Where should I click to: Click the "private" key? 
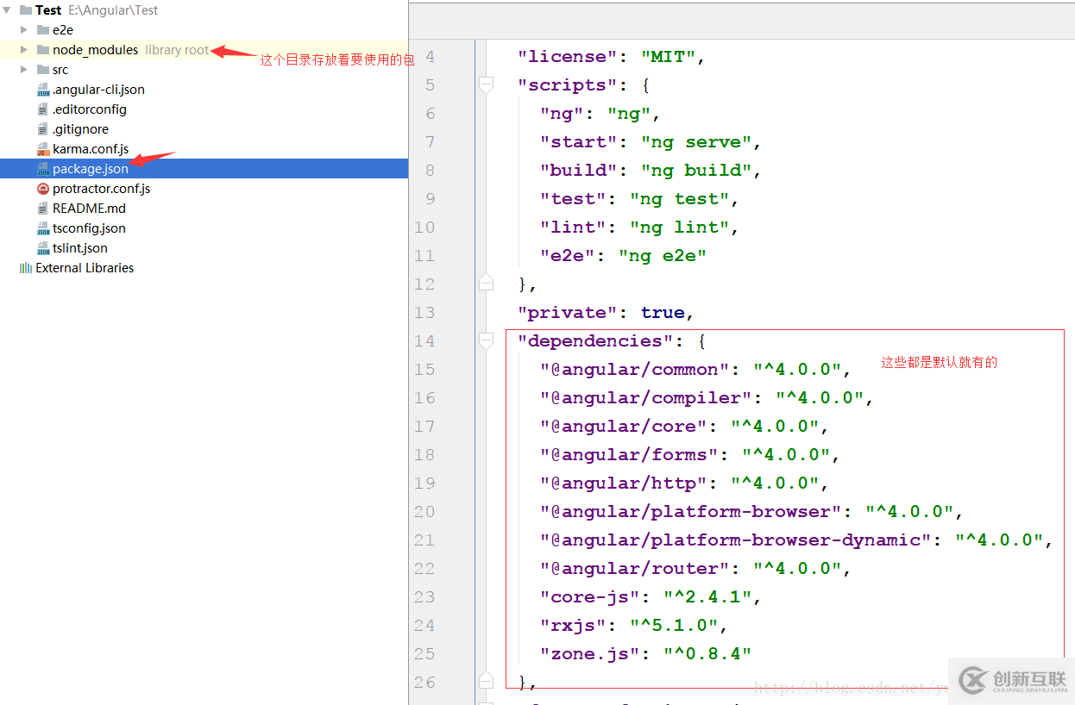[x=568, y=313]
